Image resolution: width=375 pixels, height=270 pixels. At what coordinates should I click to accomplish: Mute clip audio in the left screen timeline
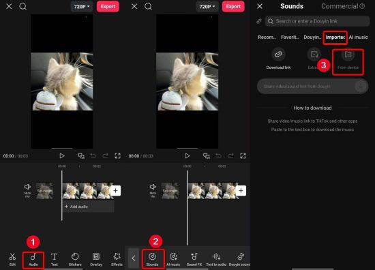click(27, 190)
